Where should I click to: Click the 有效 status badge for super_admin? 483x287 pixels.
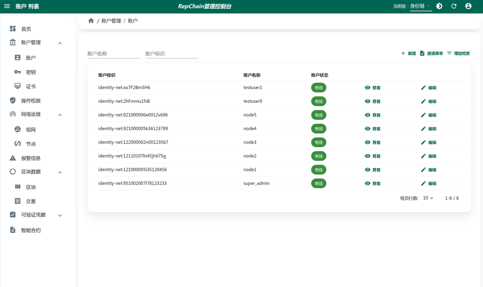click(319, 183)
